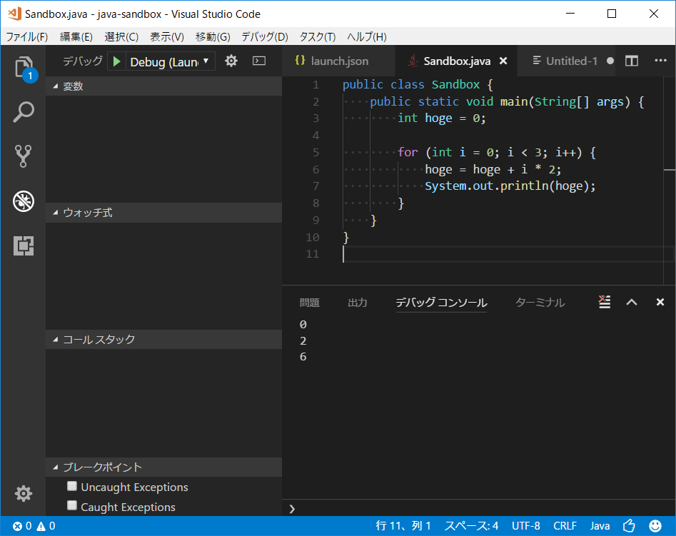The image size is (676, 536).
Task: Send feedback via smiley icon
Action: click(655, 526)
